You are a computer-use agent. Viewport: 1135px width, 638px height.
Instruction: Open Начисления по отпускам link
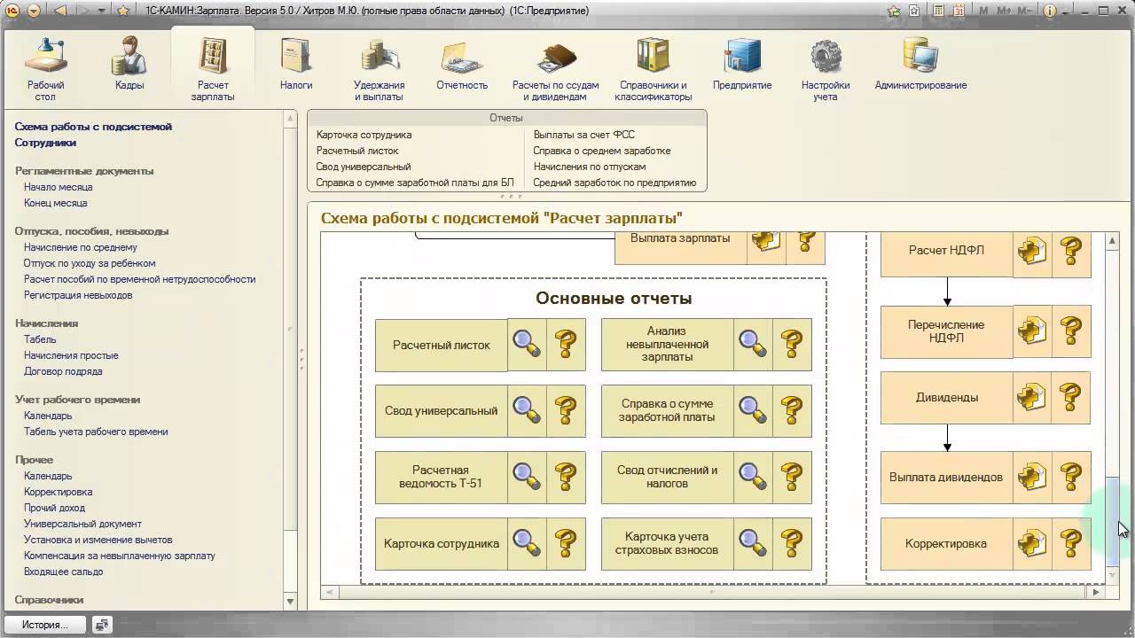pos(590,167)
